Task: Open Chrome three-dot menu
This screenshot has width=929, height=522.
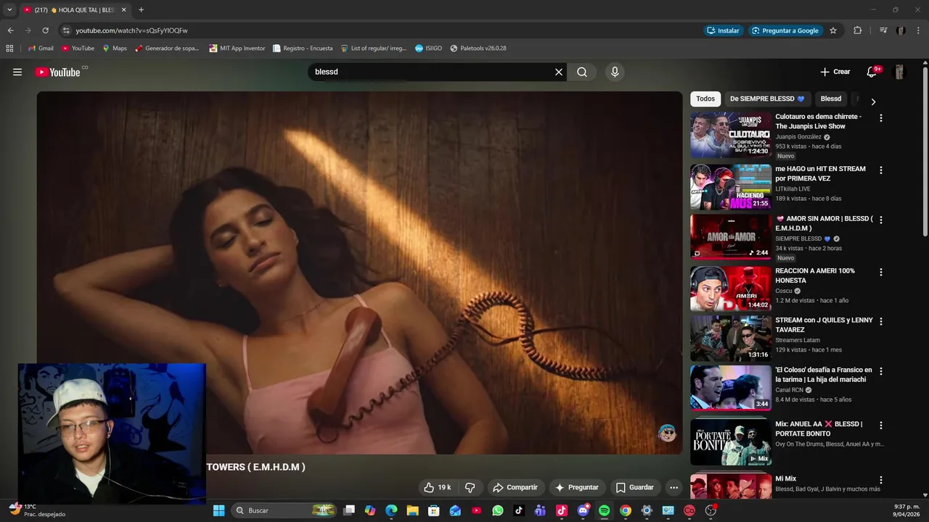Action: [918, 30]
